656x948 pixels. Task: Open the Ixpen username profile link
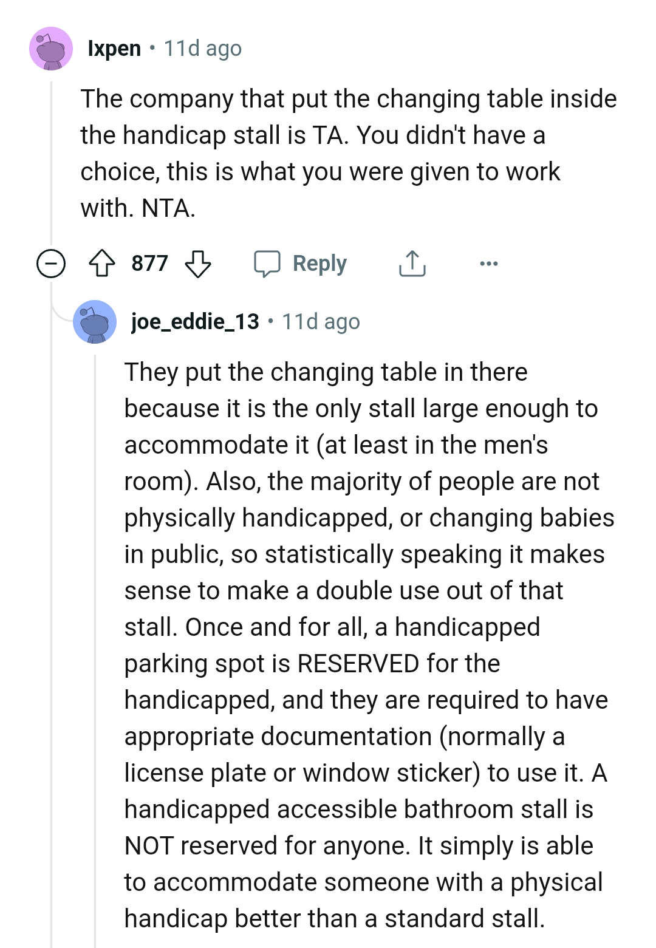click(114, 49)
